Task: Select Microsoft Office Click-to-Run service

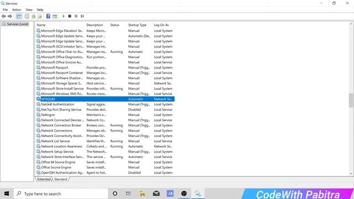Action: pyautogui.click(x=105, y=51)
